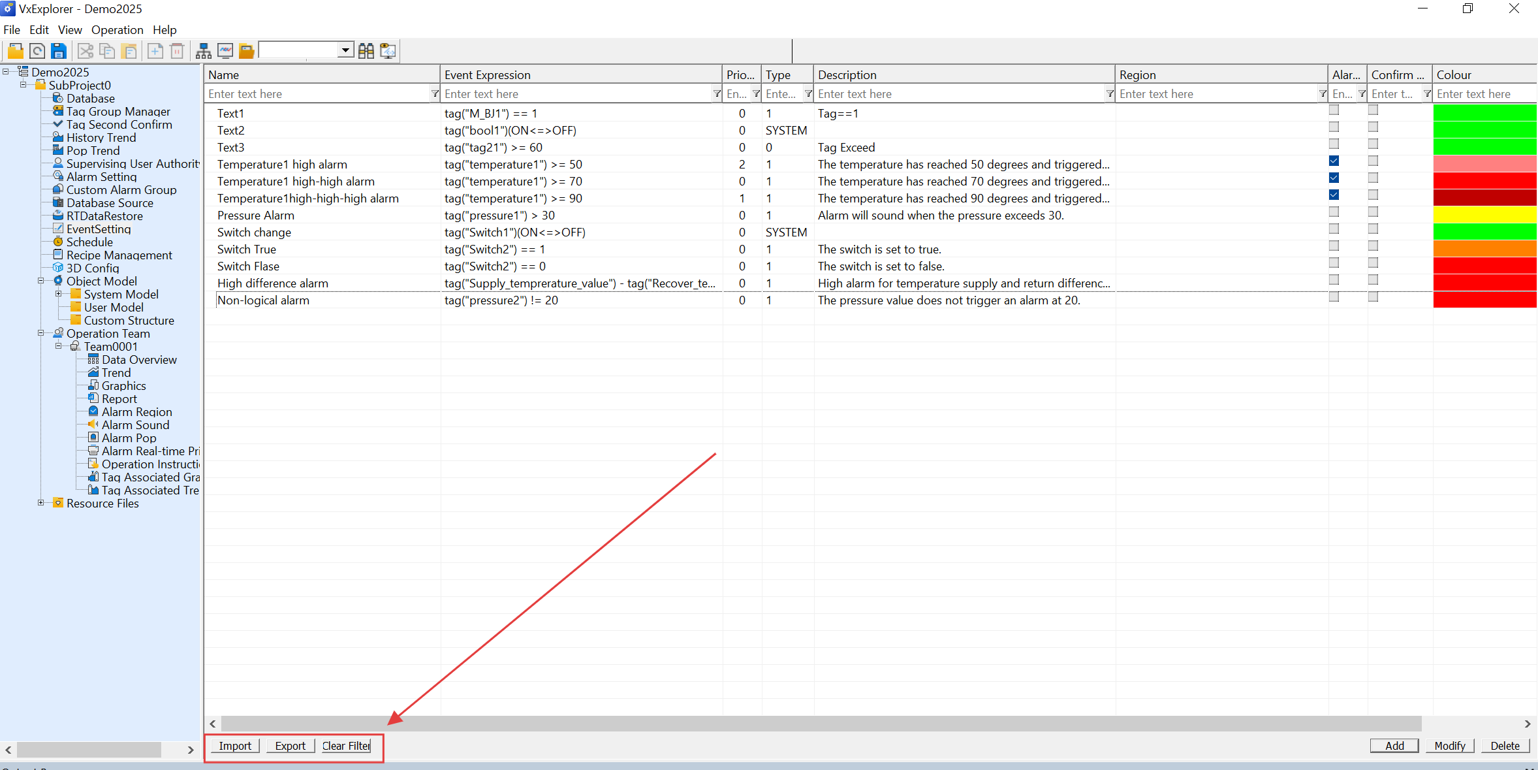
Task: Click the Modify button
Action: pyautogui.click(x=1450, y=746)
